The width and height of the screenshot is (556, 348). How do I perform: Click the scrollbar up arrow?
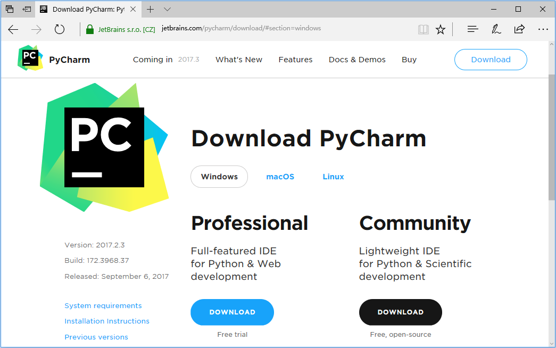point(552,45)
